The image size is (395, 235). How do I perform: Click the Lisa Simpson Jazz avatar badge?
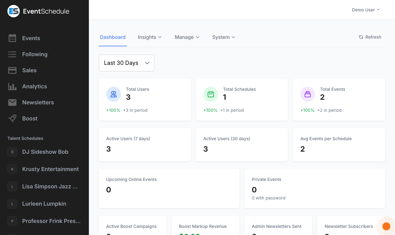[x=12, y=187]
